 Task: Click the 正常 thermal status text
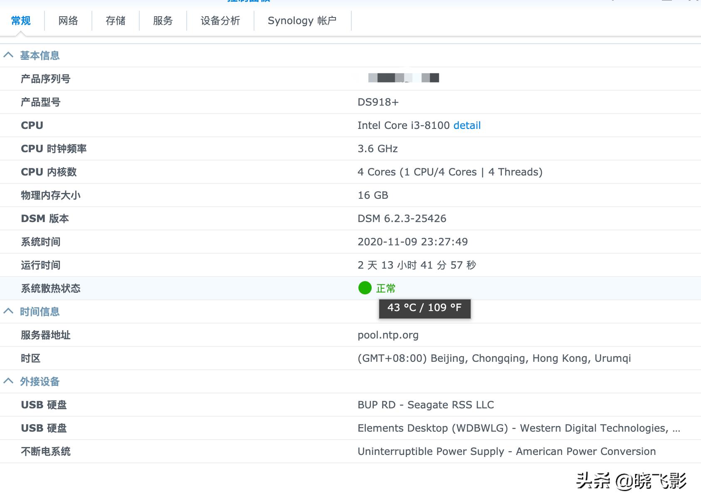(386, 289)
